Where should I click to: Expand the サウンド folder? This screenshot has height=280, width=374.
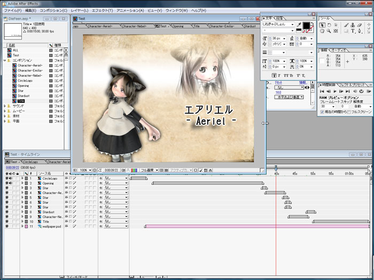(x=4, y=106)
